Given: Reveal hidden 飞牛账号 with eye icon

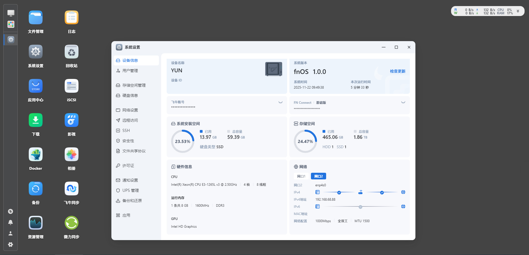Looking at the screenshot, I should click(x=281, y=102).
